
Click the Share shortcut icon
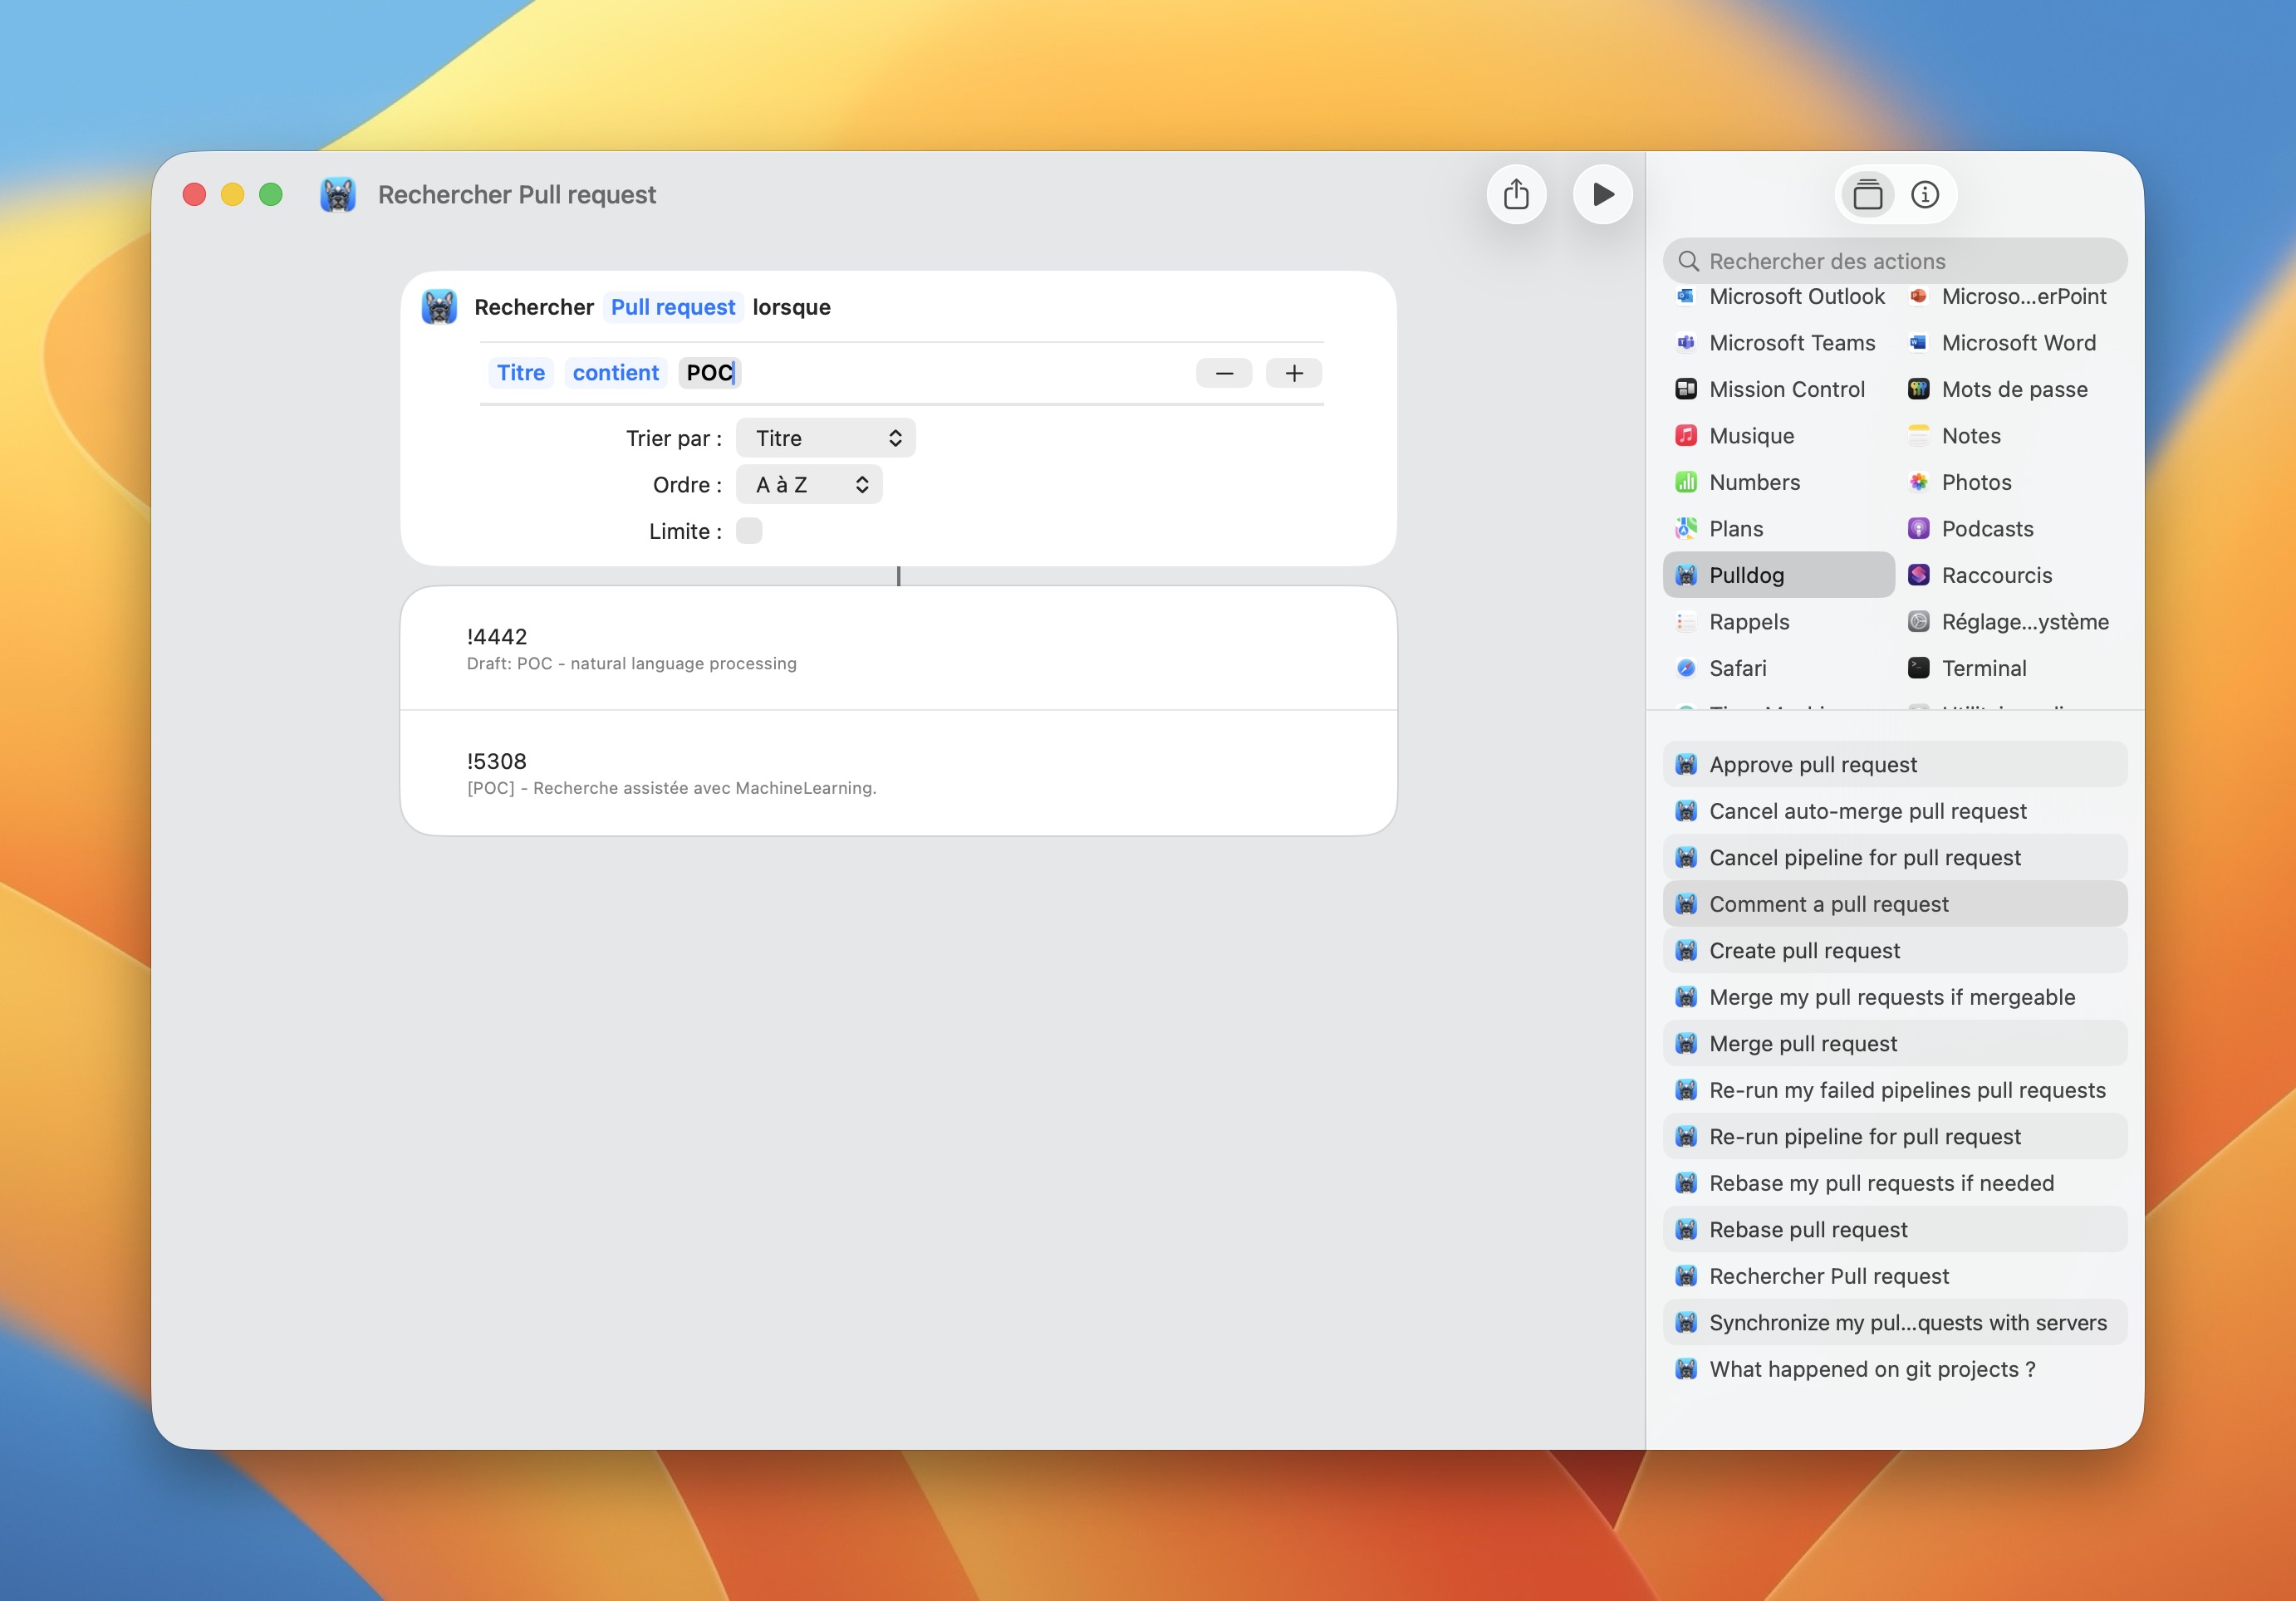pyautogui.click(x=1516, y=193)
